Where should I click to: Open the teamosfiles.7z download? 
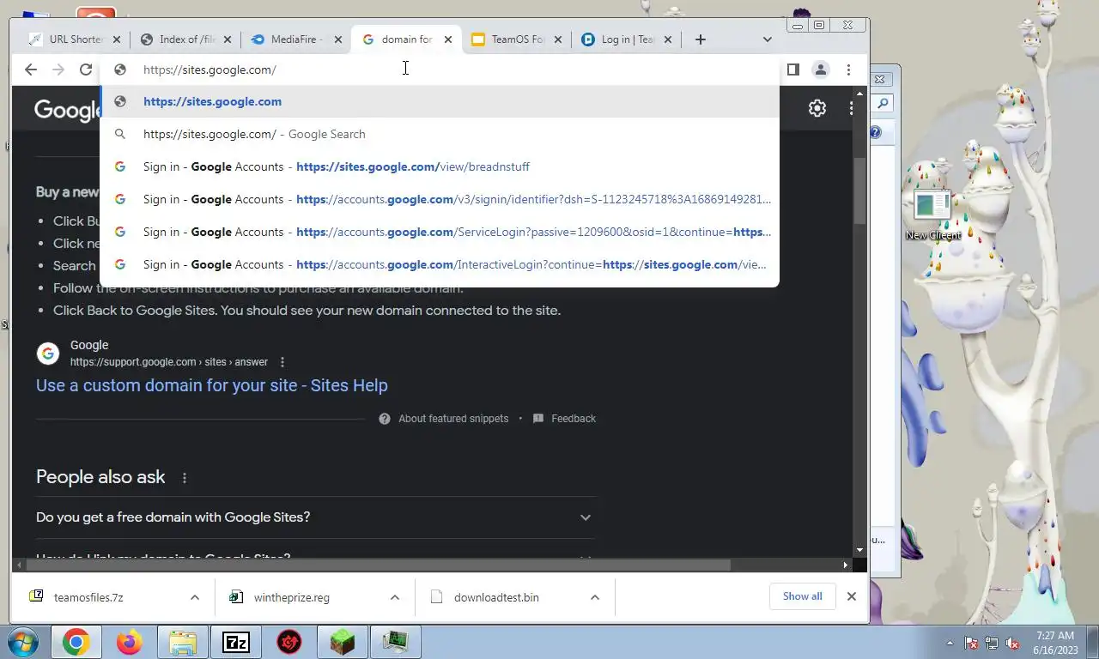point(88,597)
